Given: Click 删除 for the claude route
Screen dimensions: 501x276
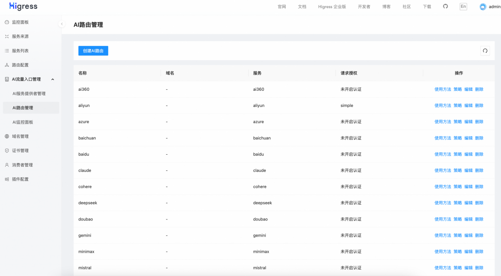Looking at the screenshot, I should coord(479,170).
